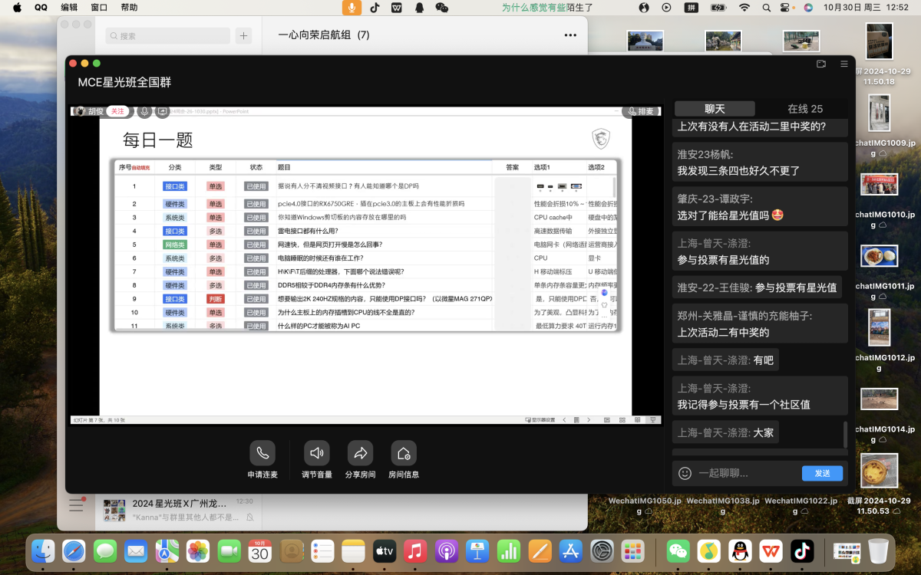Click the 每日一题 slide title
921x575 pixels.
pos(158,140)
